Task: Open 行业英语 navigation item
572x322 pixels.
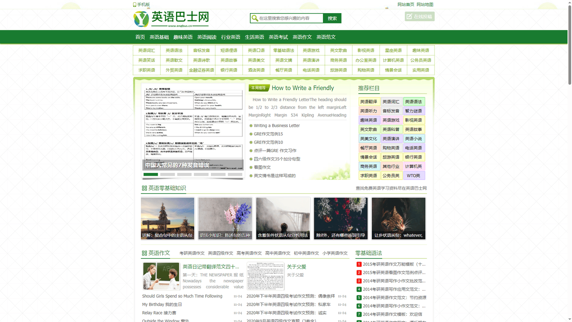Action: 231,37
